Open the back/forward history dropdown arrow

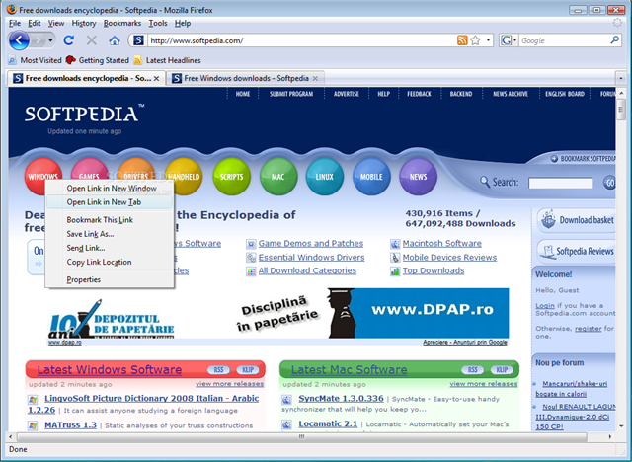click(x=50, y=40)
